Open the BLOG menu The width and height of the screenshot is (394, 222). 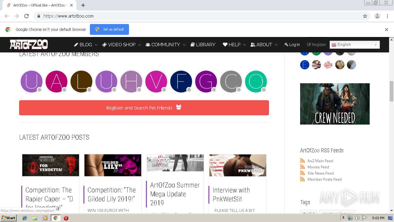point(83,45)
